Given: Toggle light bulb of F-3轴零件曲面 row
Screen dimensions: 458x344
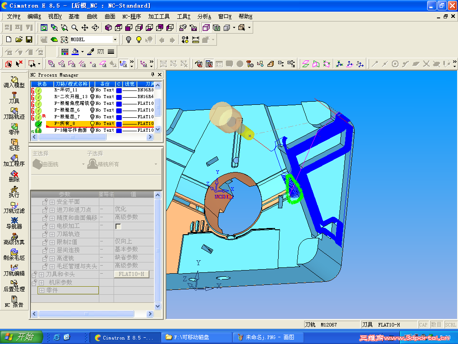Looking at the screenshot, I should click(x=92, y=130).
